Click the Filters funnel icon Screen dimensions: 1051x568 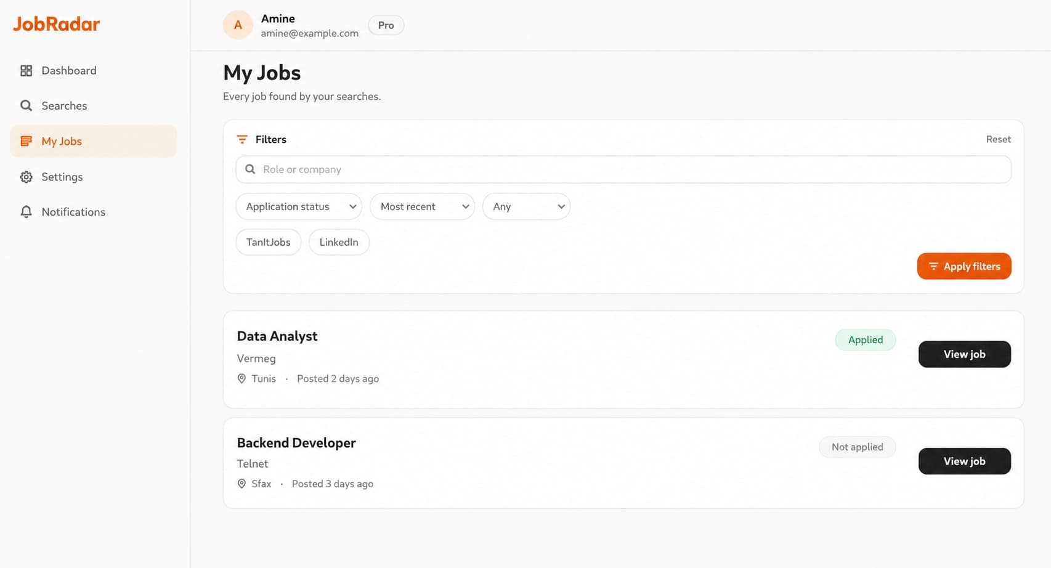[x=242, y=139]
